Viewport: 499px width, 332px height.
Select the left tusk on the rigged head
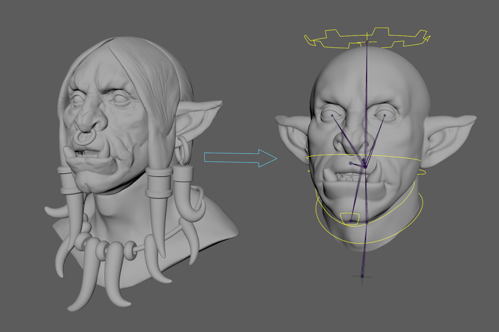(329, 176)
